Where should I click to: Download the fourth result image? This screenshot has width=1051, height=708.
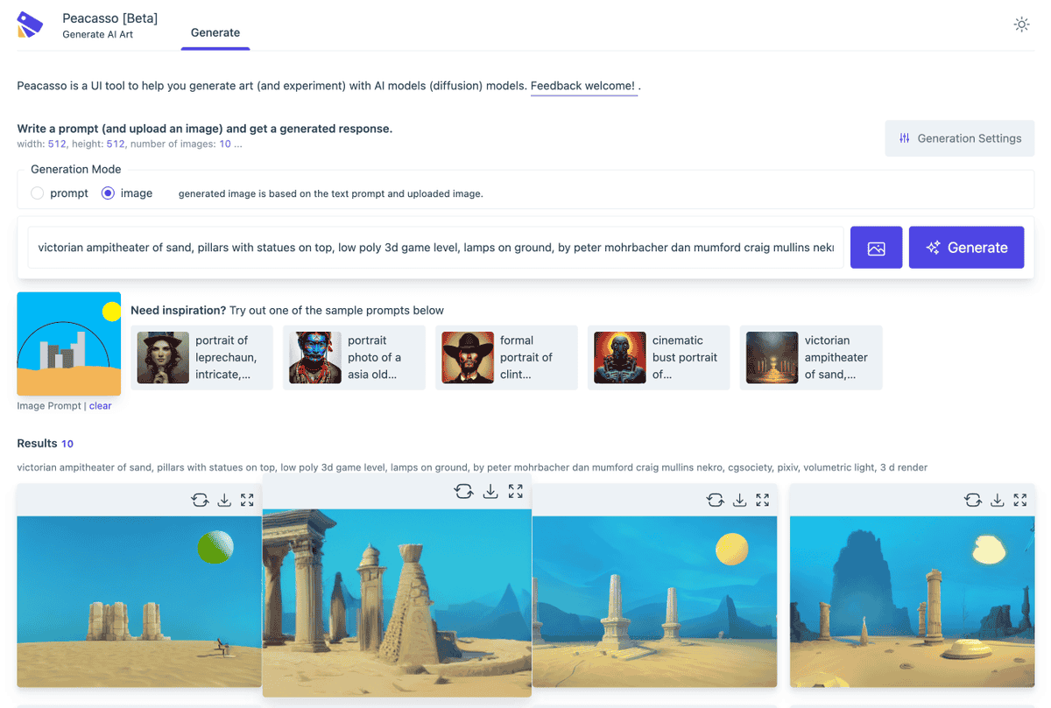(x=997, y=500)
